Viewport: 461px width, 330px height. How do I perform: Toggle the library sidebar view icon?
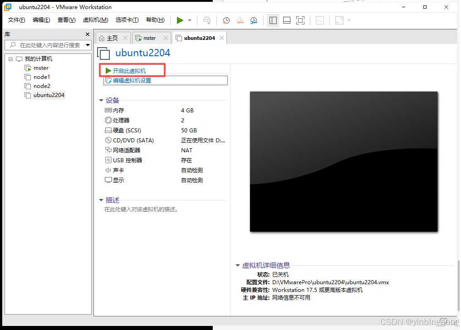(x=273, y=20)
